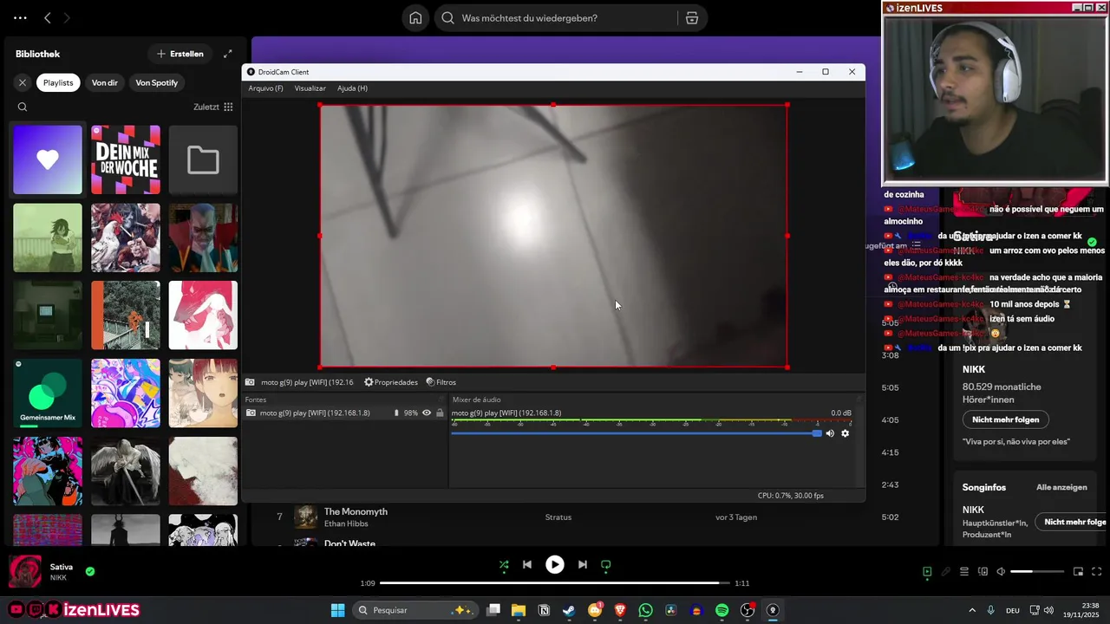The height and width of the screenshot is (624, 1110).
Task: Open the Spotify miniplayer
Action: (x=1079, y=572)
